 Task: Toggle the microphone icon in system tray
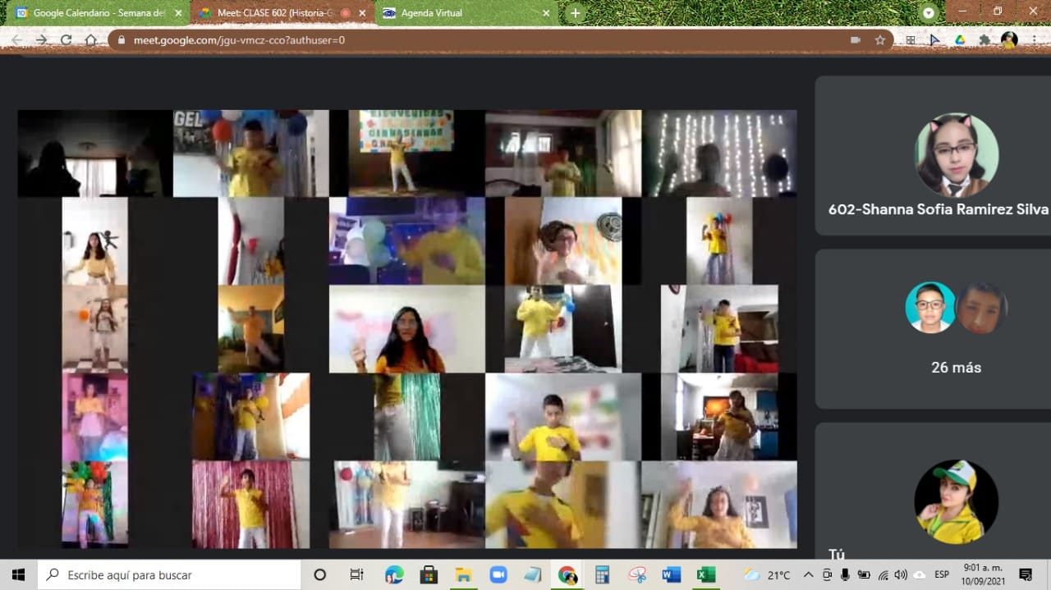click(845, 575)
